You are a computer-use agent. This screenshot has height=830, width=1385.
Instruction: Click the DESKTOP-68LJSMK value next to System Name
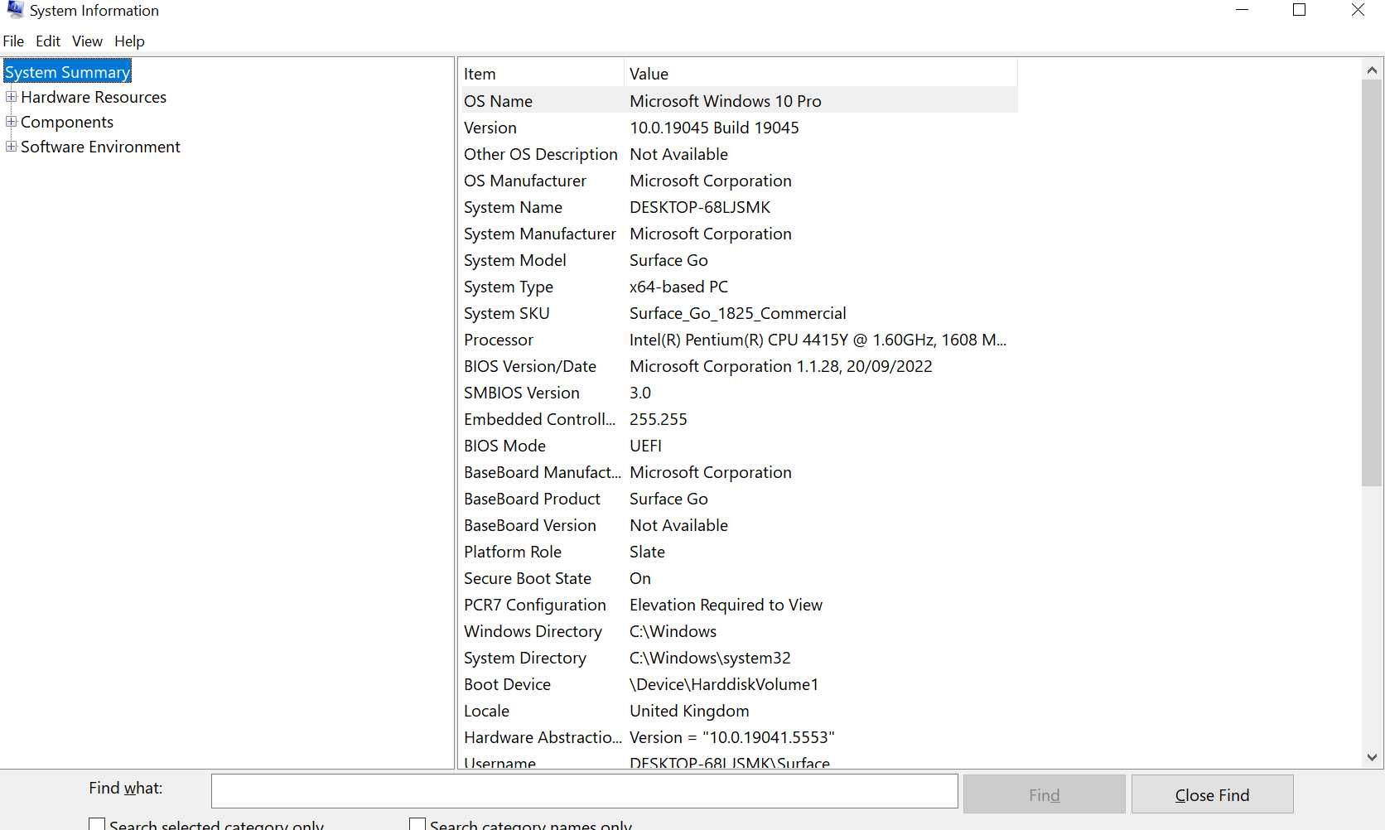(700, 207)
